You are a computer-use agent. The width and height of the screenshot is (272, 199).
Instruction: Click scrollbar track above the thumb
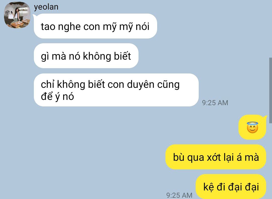[270, 29]
